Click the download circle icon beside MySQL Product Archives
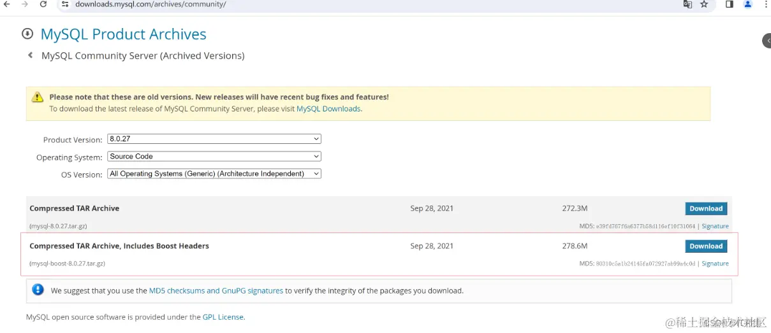 27,34
